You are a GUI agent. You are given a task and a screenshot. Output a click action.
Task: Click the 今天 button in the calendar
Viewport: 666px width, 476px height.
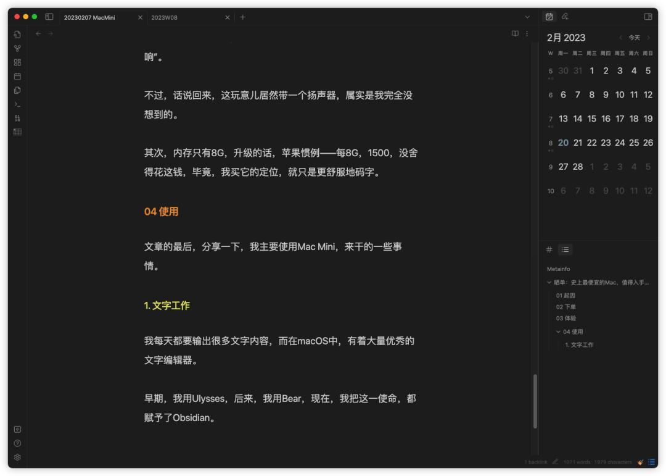click(634, 38)
